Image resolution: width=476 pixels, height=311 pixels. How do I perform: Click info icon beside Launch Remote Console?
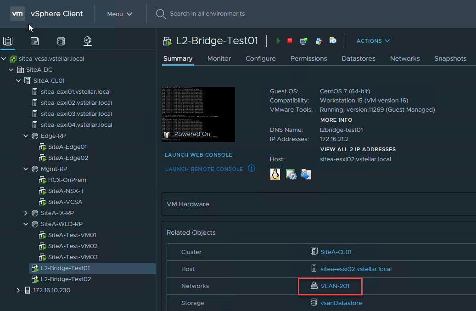point(252,168)
